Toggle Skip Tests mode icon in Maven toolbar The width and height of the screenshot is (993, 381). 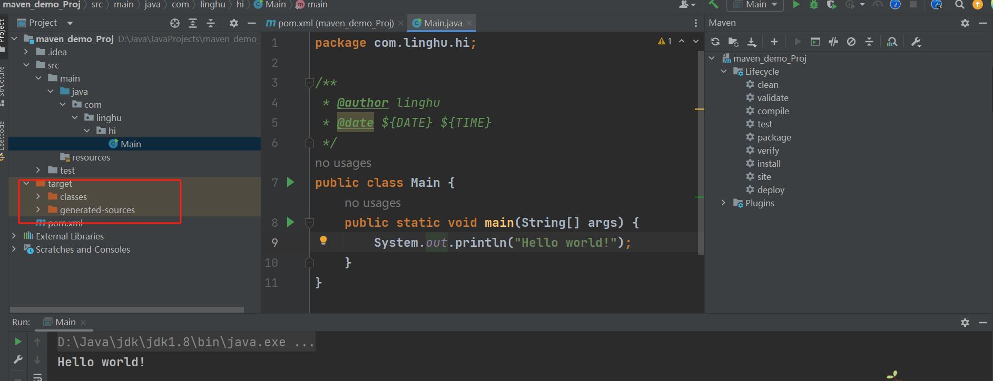(851, 42)
